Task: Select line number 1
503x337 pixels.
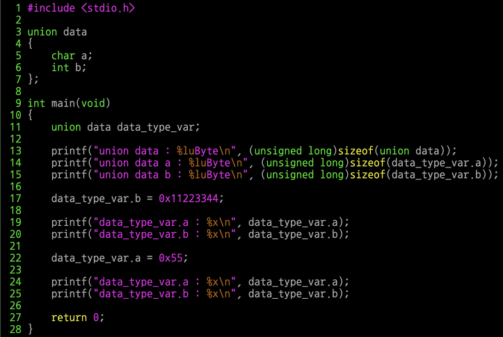Action: tap(18, 8)
